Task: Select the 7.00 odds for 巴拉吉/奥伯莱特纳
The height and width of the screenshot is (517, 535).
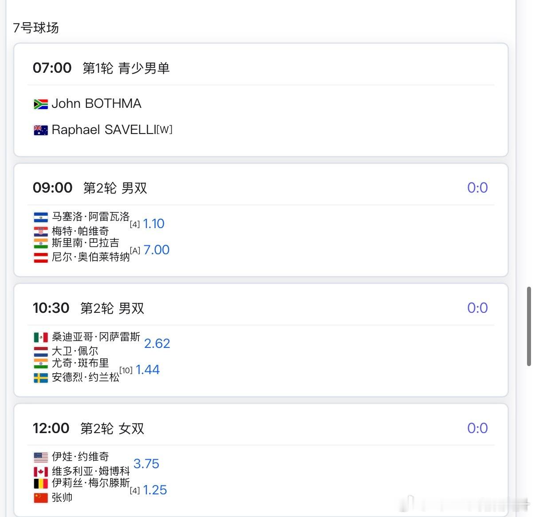Action: point(156,250)
